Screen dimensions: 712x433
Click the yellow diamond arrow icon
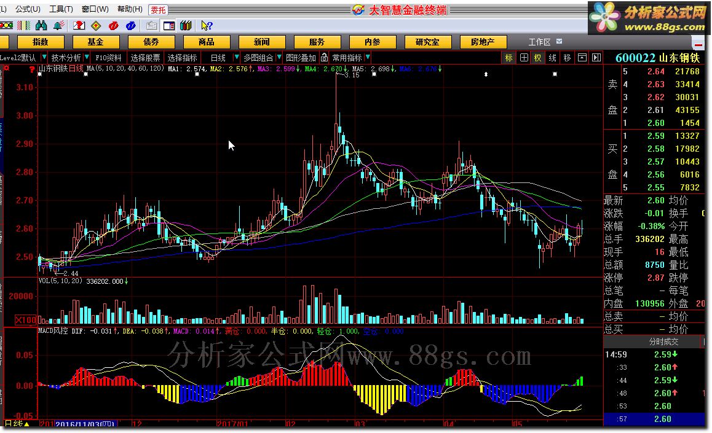coord(97,25)
